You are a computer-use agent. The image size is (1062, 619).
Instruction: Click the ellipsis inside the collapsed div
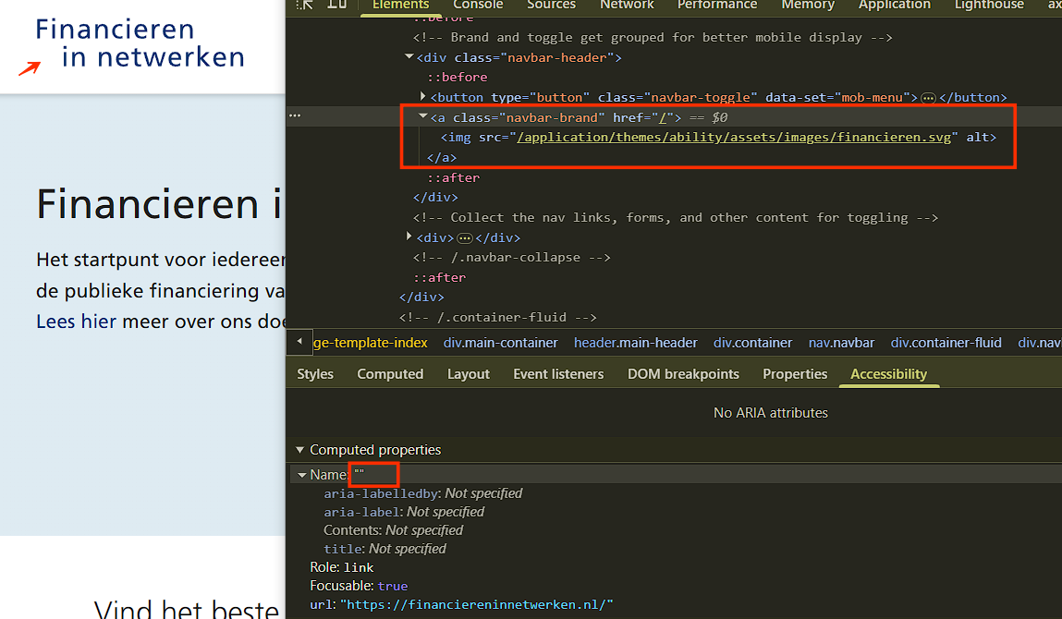click(x=465, y=238)
